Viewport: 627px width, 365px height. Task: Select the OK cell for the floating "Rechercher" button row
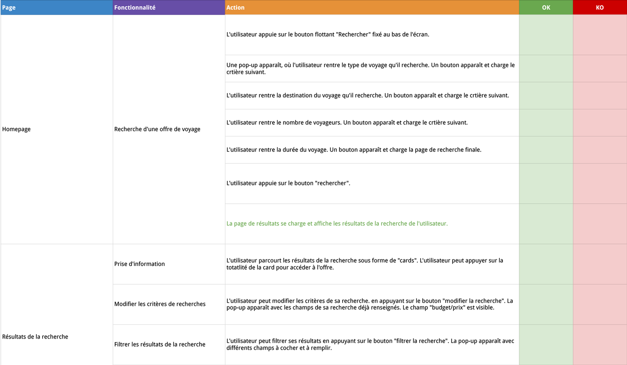(546, 35)
